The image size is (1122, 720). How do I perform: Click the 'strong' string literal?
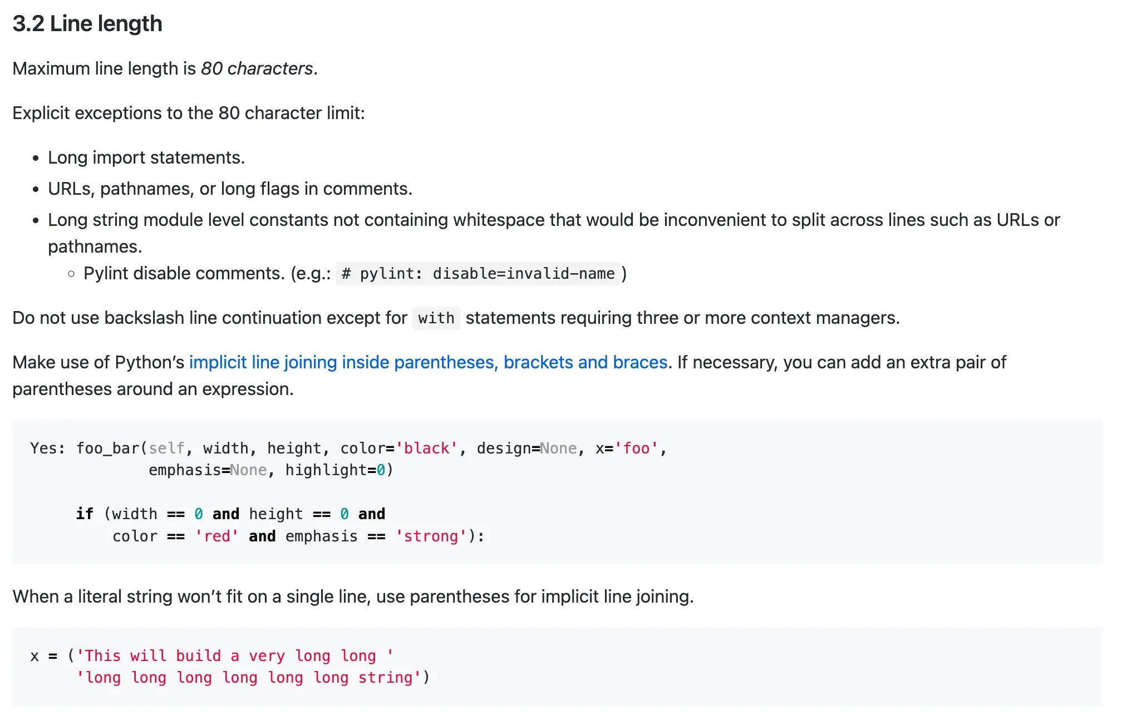point(432,536)
